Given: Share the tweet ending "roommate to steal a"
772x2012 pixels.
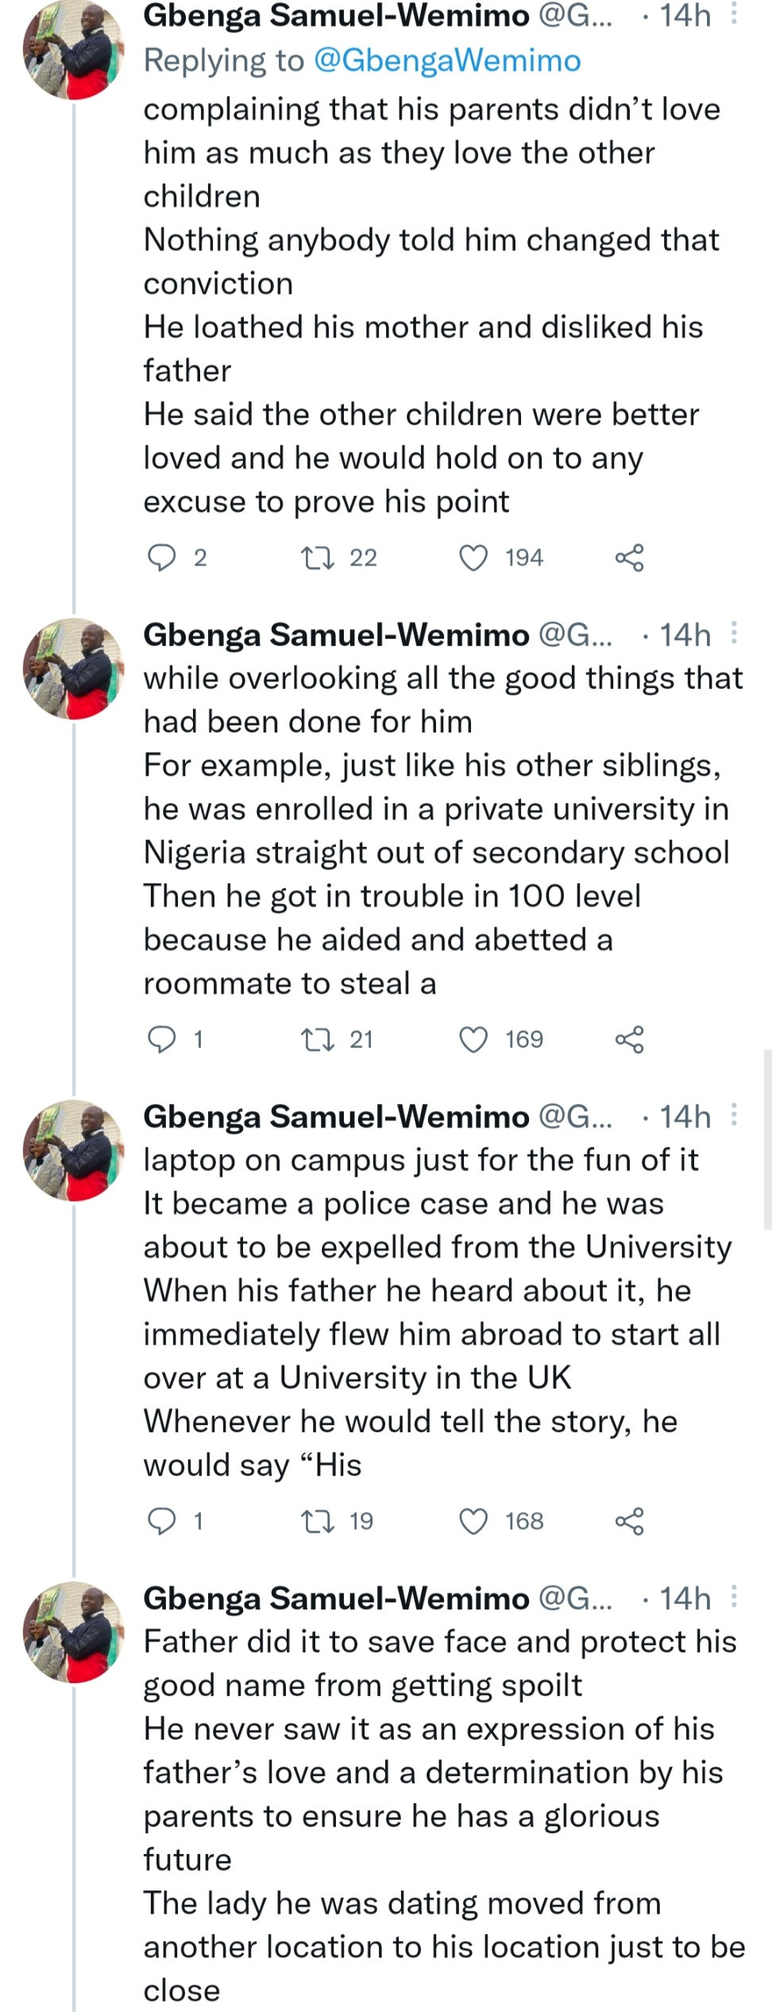Looking at the screenshot, I should [x=629, y=1039].
